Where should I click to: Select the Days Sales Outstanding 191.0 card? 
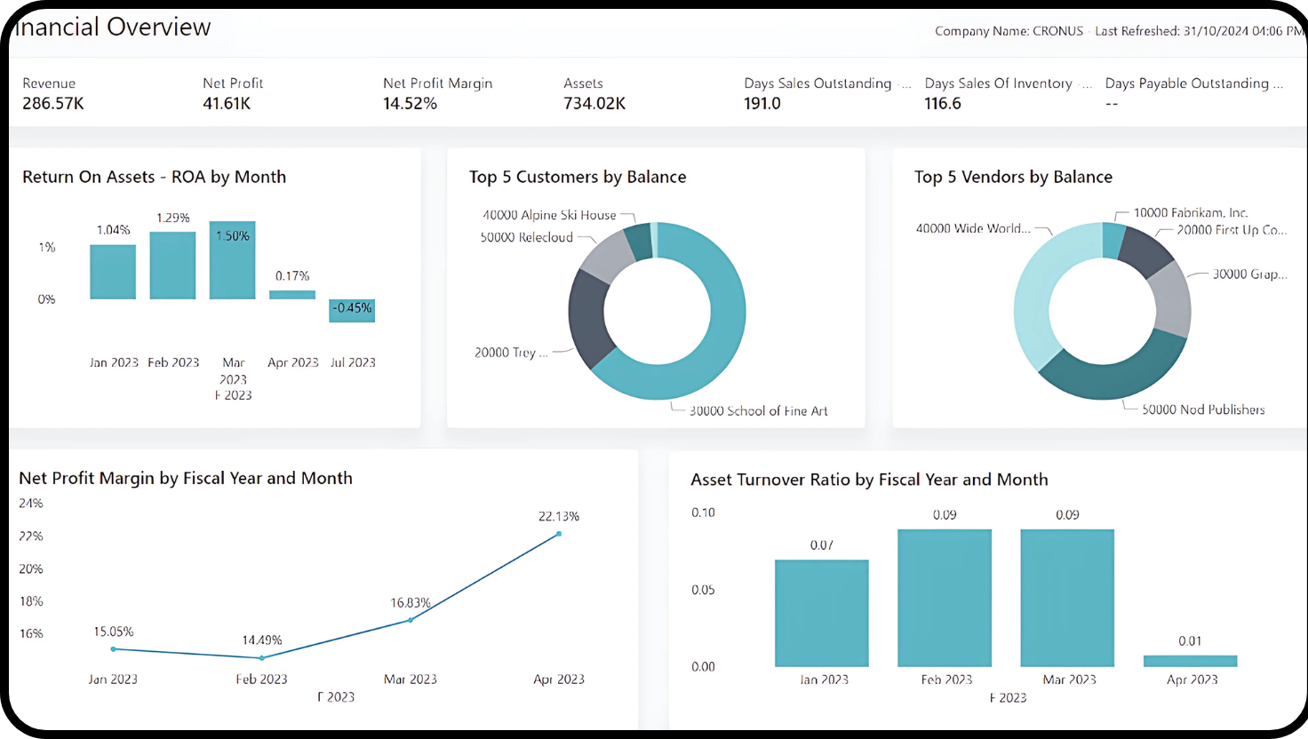[817, 94]
